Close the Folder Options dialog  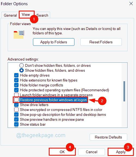[x=131, y=4]
